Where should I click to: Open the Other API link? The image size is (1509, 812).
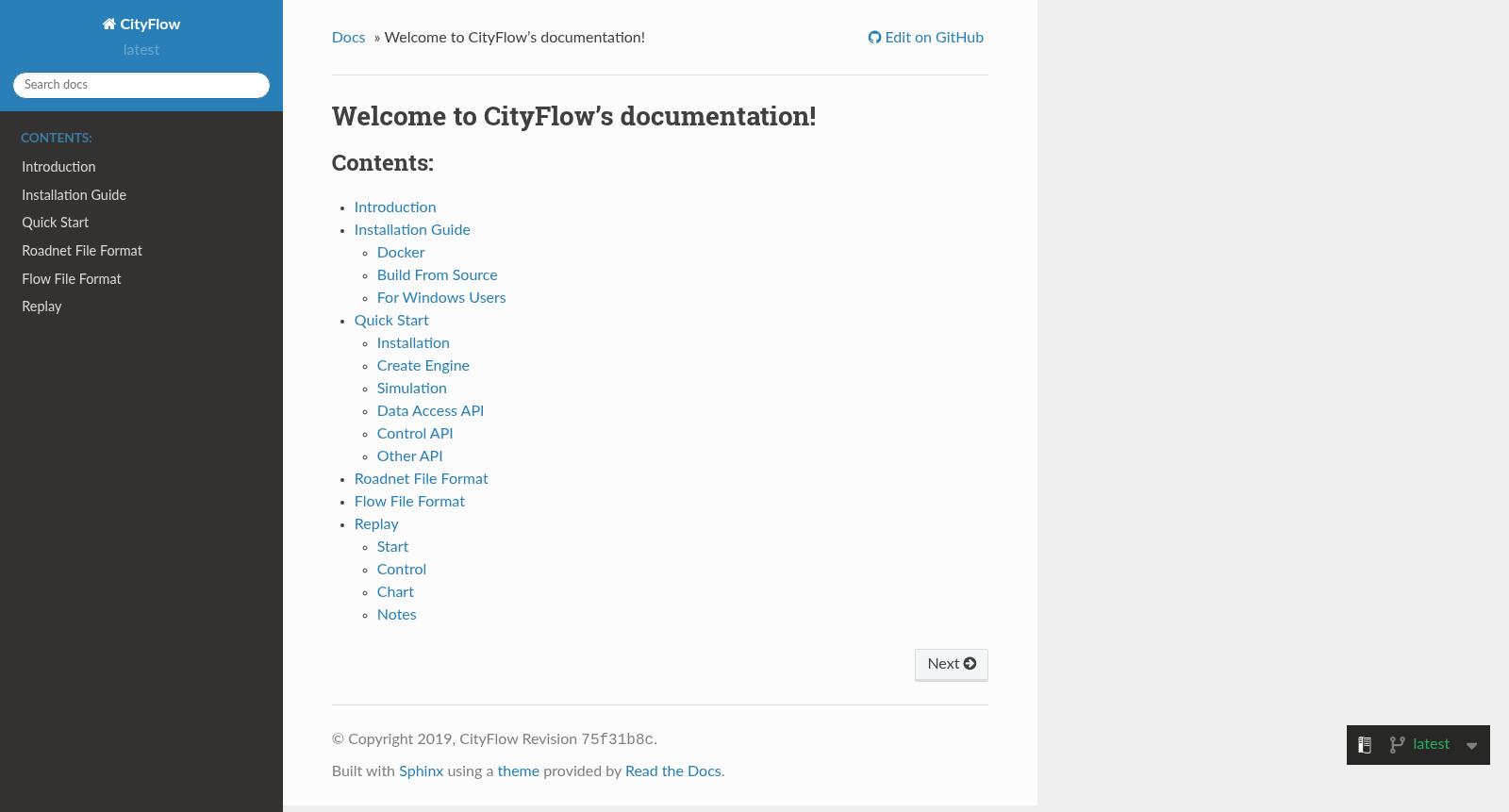click(x=409, y=456)
